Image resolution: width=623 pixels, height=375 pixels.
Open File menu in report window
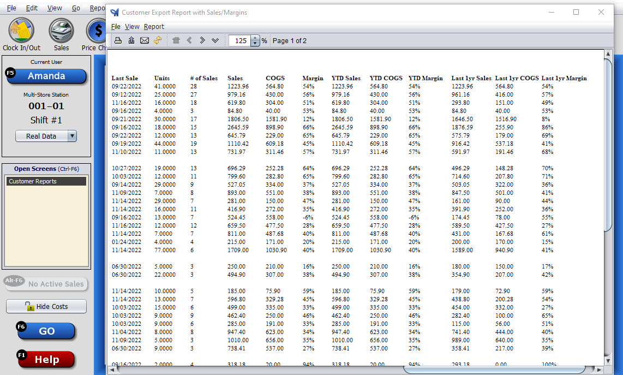(x=116, y=27)
